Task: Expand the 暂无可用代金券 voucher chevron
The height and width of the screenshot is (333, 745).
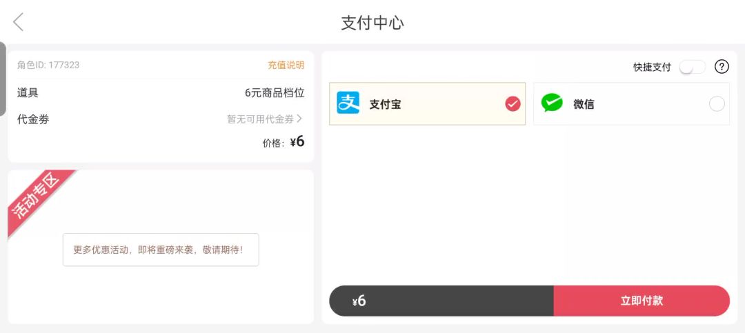Action: click(299, 119)
